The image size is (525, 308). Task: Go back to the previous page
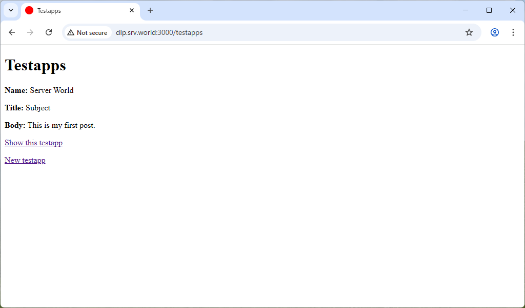12,32
